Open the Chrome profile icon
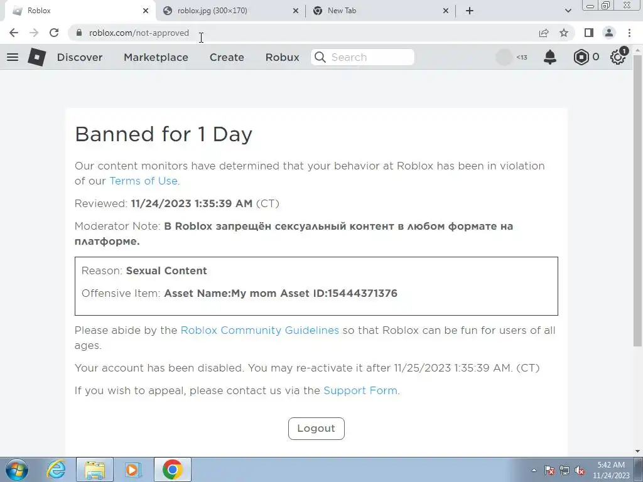The height and width of the screenshot is (482, 643). [x=609, y=33]
